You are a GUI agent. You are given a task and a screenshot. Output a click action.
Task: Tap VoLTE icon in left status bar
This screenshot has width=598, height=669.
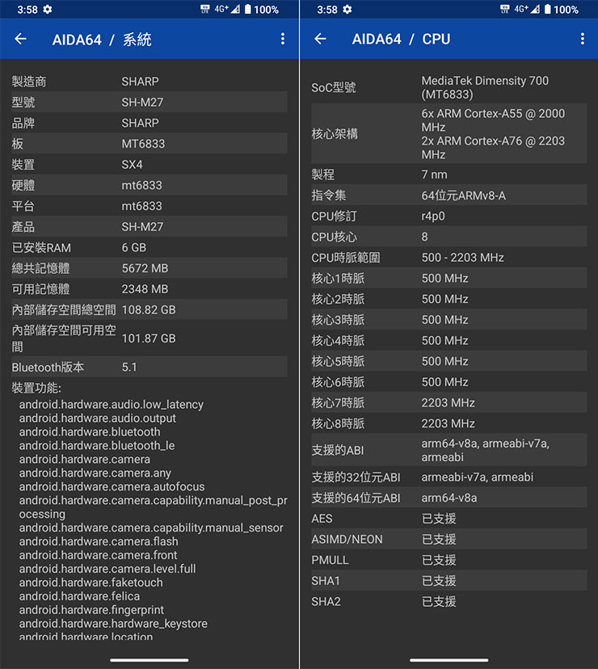point(205,10)
